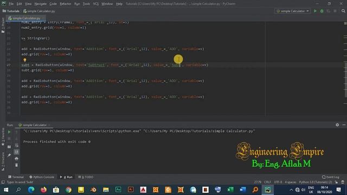This screenshot has width=347, height=195.
Task: Open the Terminal tool window
Action: (x=16, y=177)
